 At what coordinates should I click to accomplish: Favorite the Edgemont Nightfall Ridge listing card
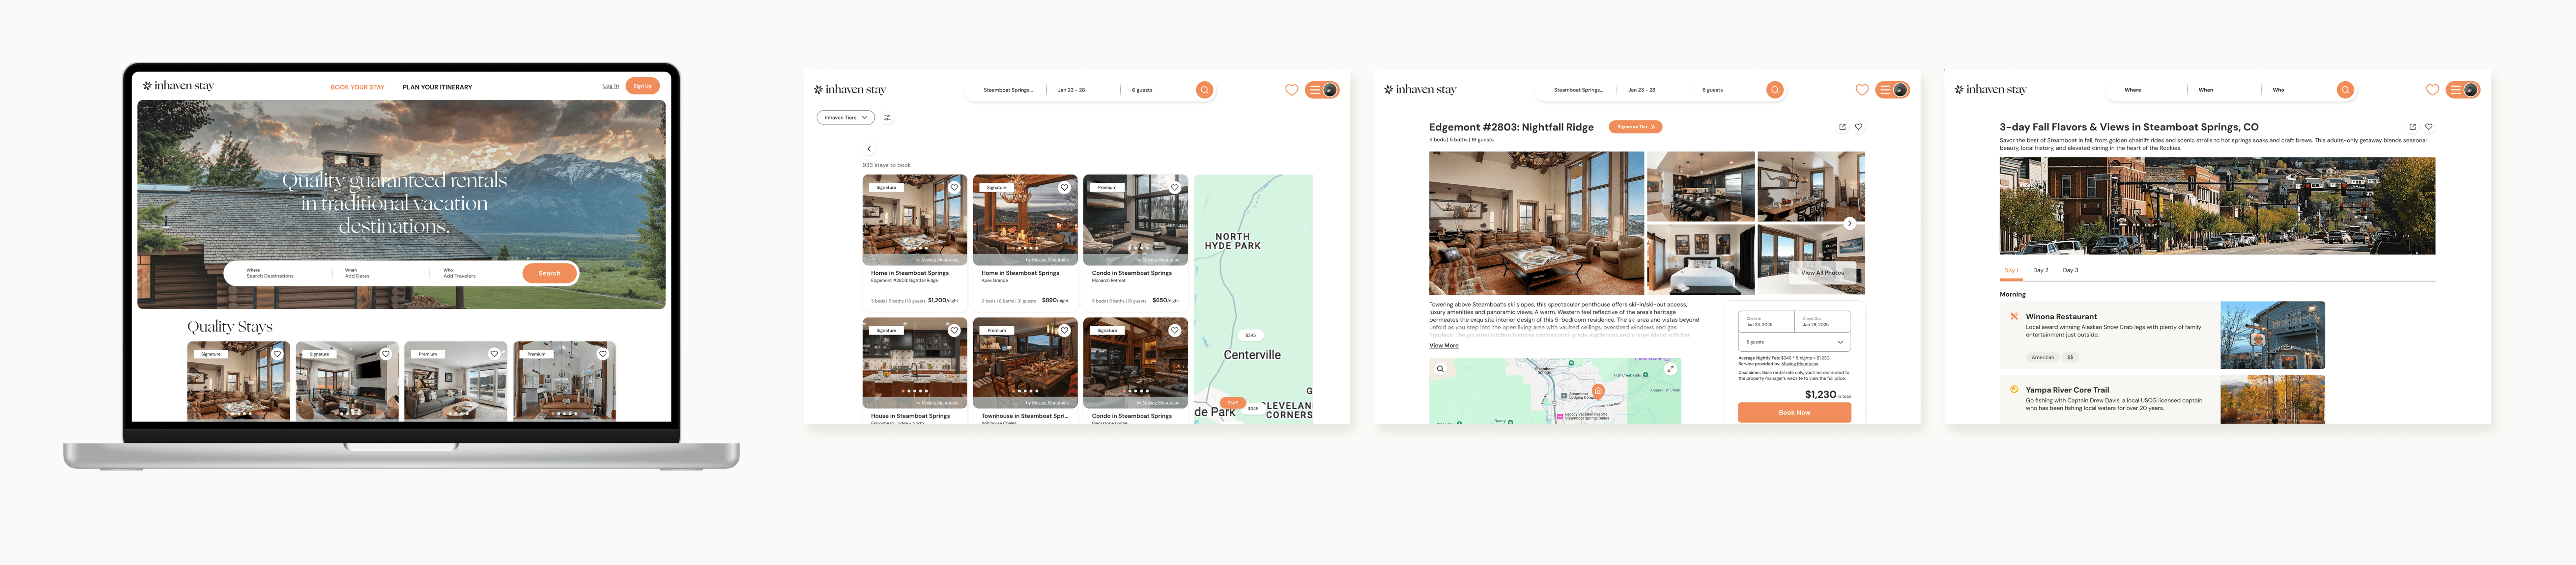point(954,188)
